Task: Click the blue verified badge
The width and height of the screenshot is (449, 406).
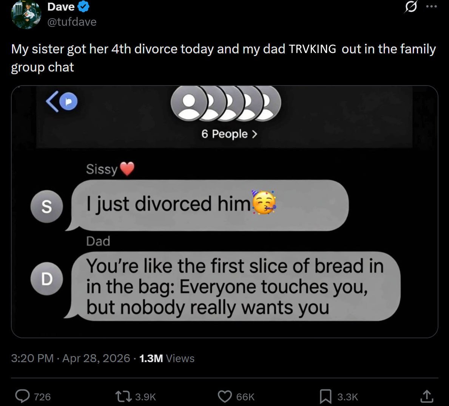Action: [x=84, y=6]
